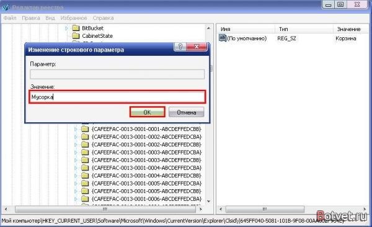The image size is (372, 227).
Task: Click the CabinetState folder icon
Action: point(76,36)
